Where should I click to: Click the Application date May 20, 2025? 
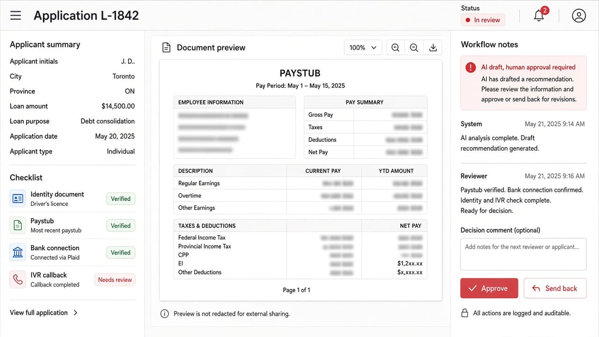115,136
